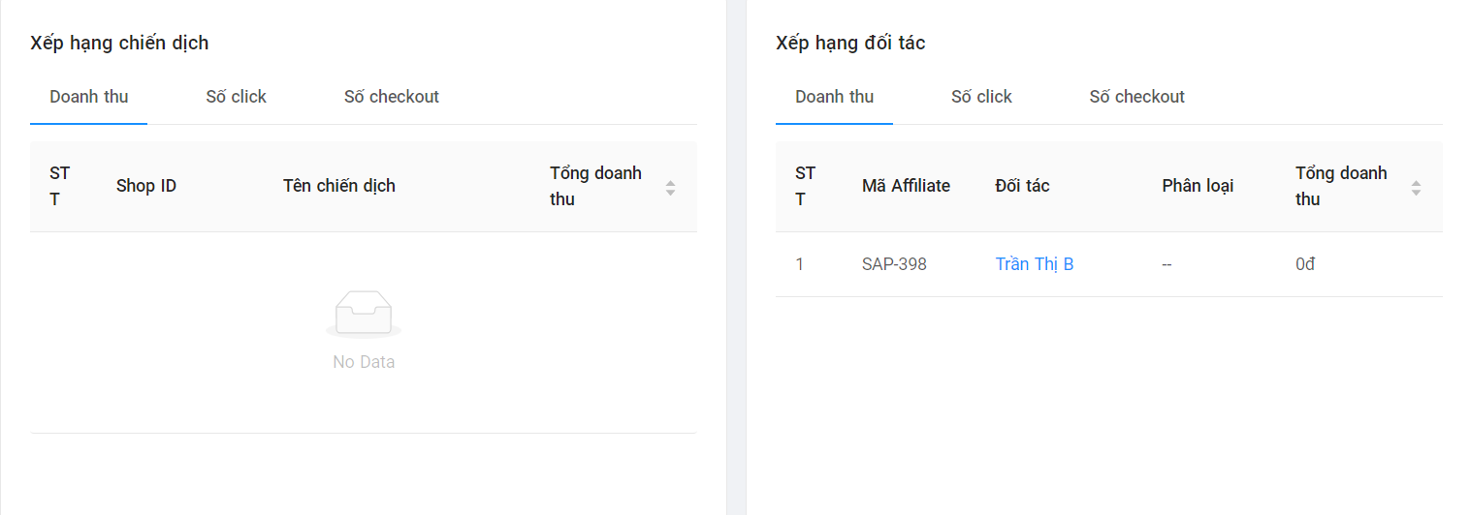Click the Shop ID column header
Viewport: 1470px width, 515px height.
tap(146, 186)
